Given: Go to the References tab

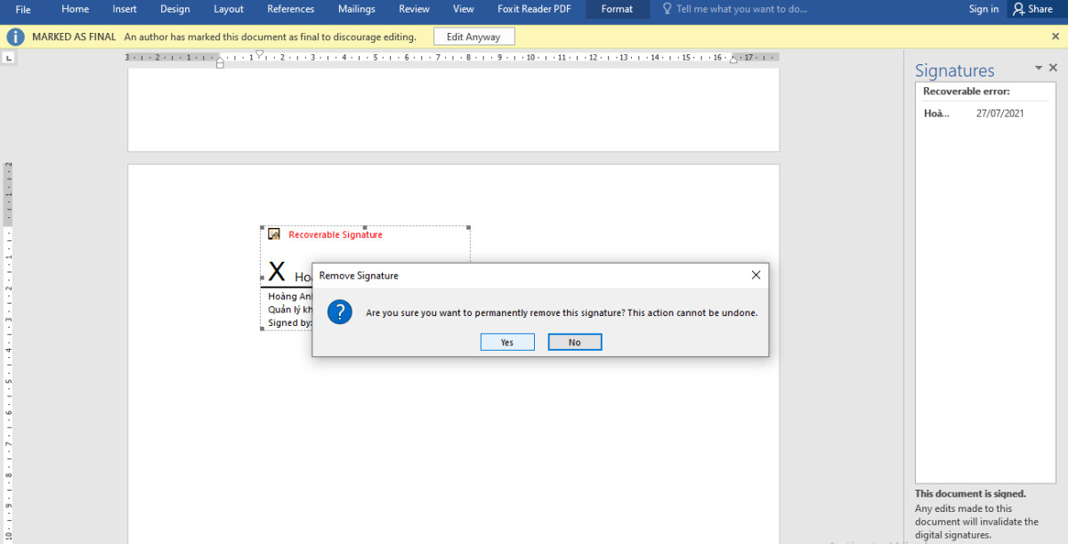Looking at the screenshot, I should pyautogui.click(x=291, y=9).
